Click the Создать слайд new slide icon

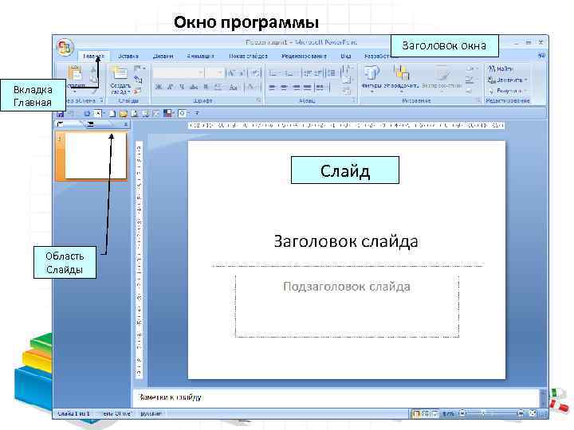[x=120, y=73]
